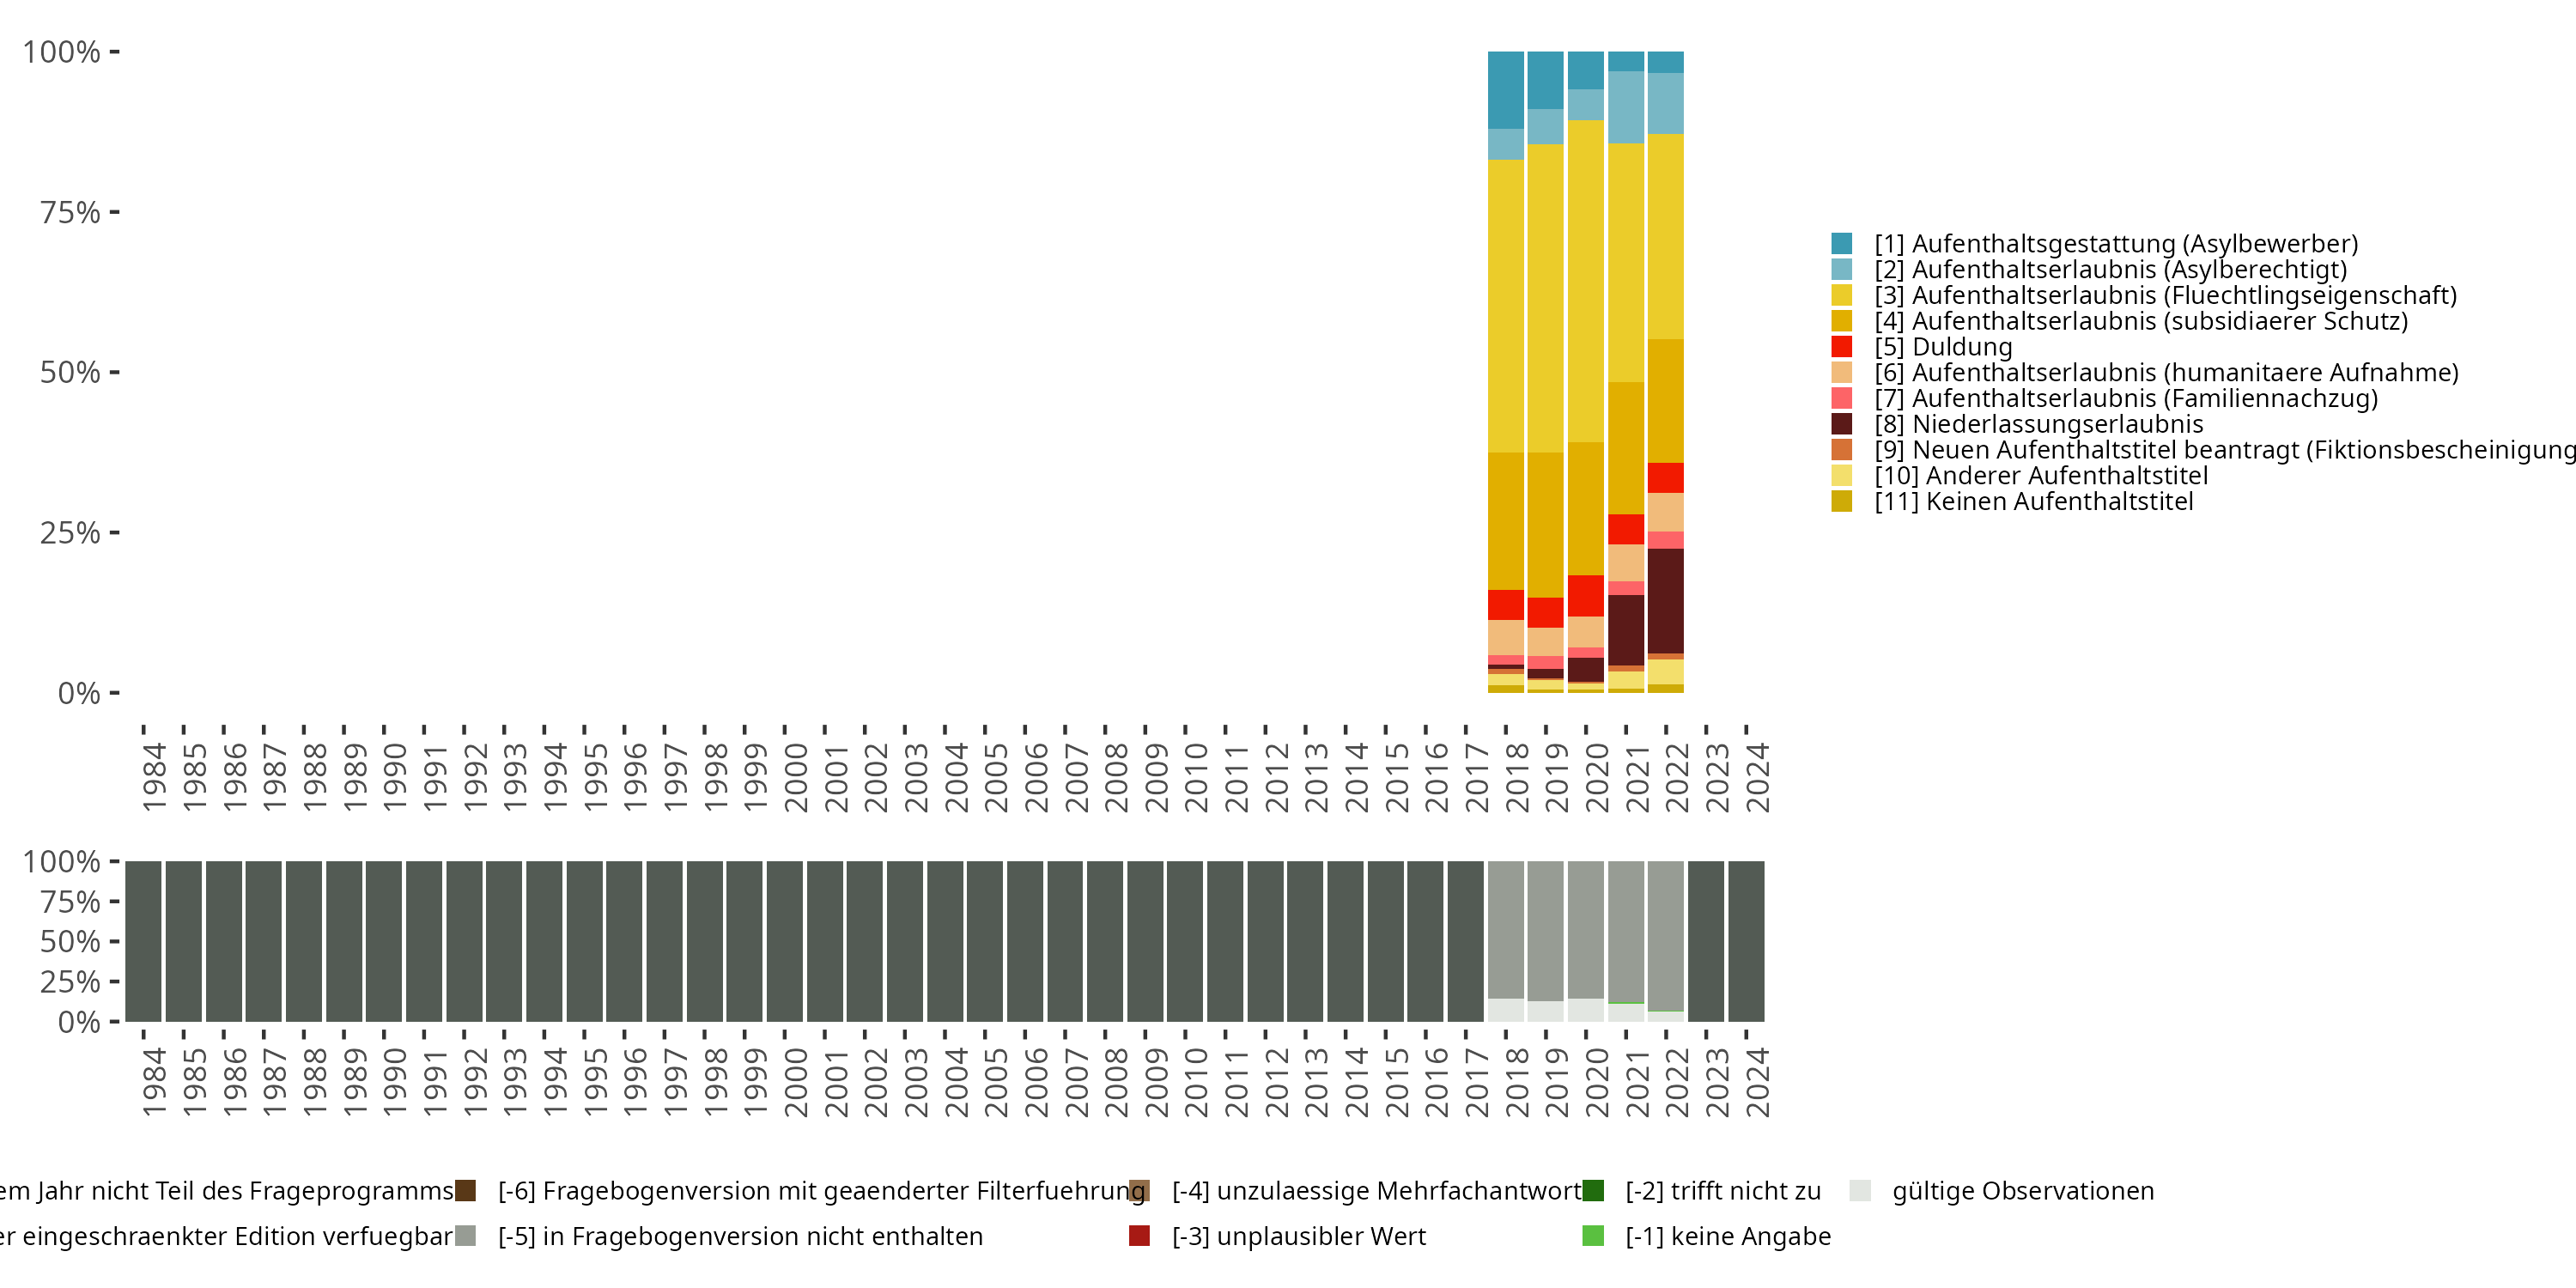Click the gültige Observationen legend swatch

[x=1860, y=1190]
